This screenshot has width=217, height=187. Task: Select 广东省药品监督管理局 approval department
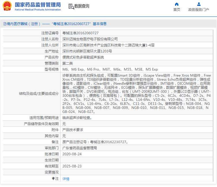(x=80, y=148)
